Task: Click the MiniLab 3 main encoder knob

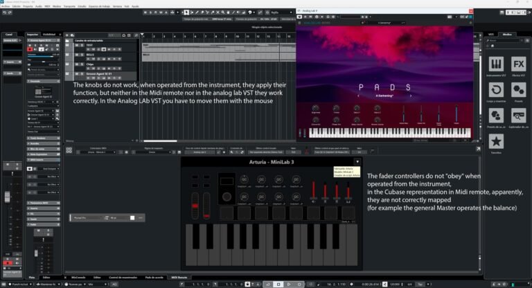Action: (227, 197)
